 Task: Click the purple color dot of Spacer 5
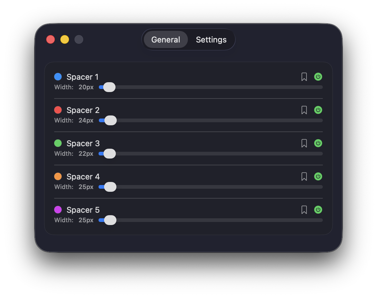58,210
